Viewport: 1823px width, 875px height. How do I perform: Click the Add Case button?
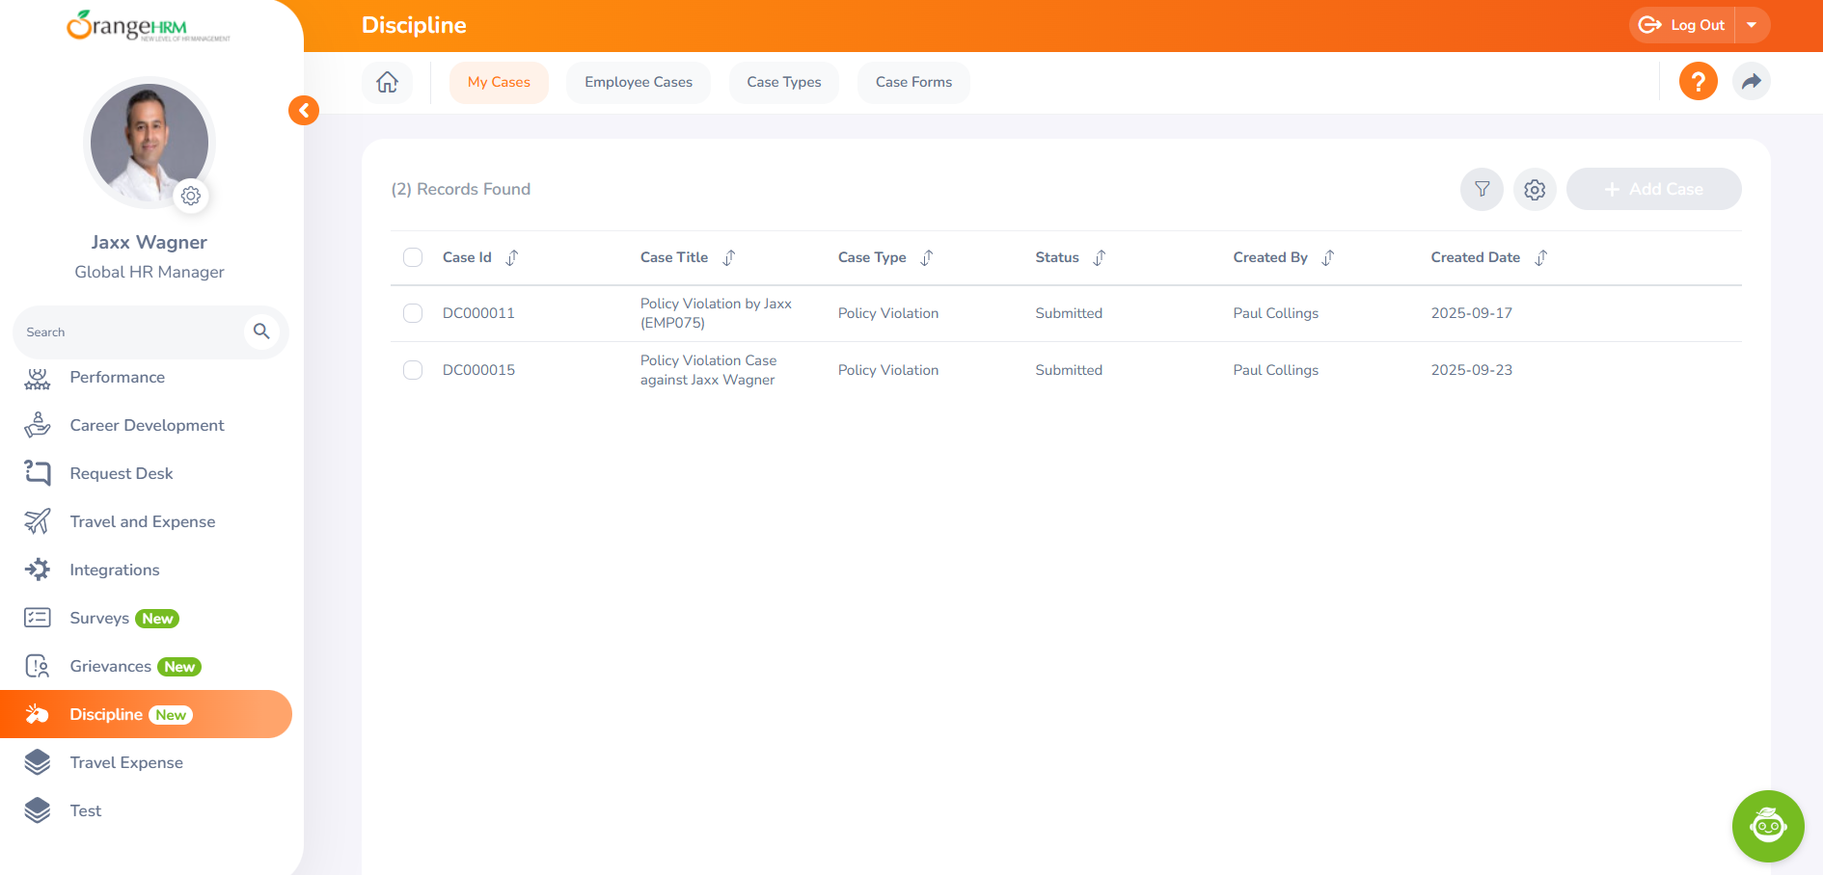point(1653,189)
